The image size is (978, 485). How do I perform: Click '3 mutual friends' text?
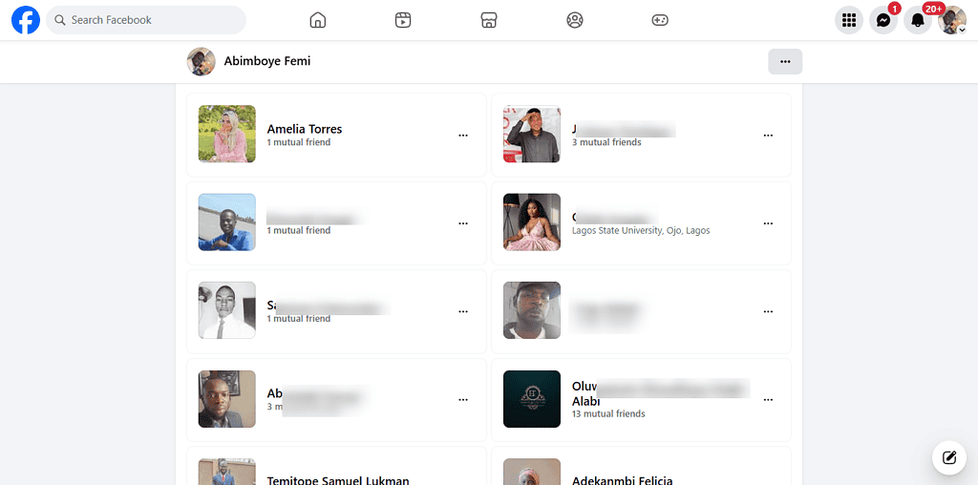(606, 142)
